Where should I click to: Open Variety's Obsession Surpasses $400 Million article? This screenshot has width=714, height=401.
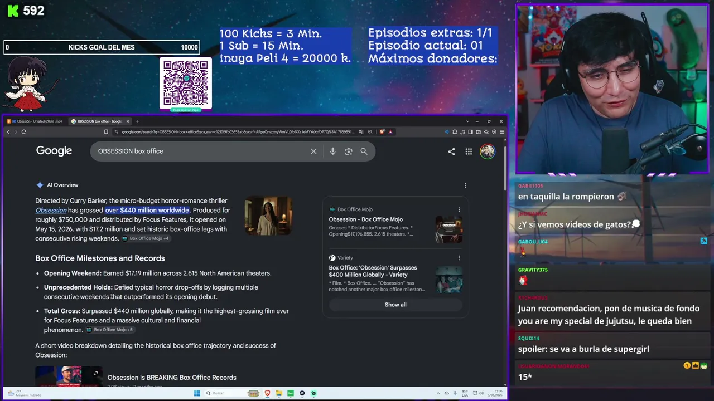coord(373,271)
